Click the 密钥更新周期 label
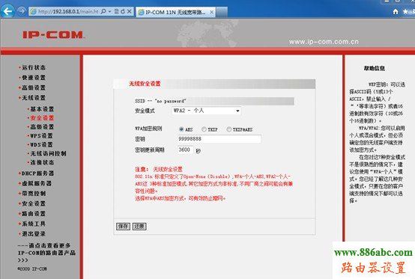Viewport: 415px width, 279px height. tap(150, 150)
